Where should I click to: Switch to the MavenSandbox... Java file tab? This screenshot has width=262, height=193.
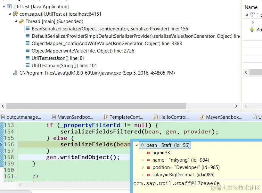221,117
